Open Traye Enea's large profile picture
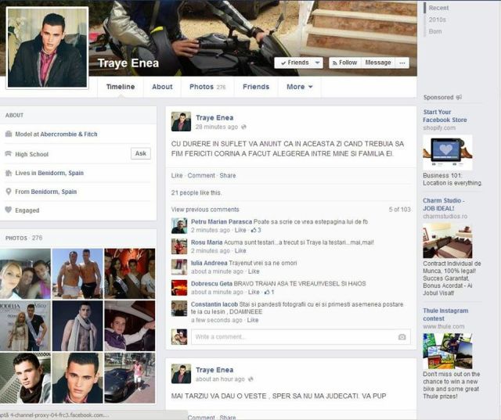 [x=47, y=48]
